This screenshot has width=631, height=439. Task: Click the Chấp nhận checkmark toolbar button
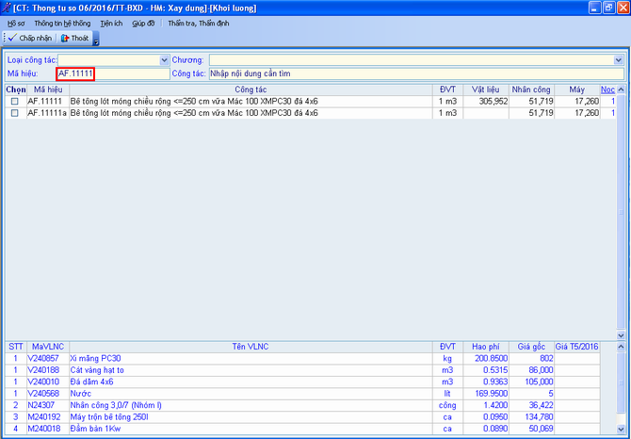30,38
